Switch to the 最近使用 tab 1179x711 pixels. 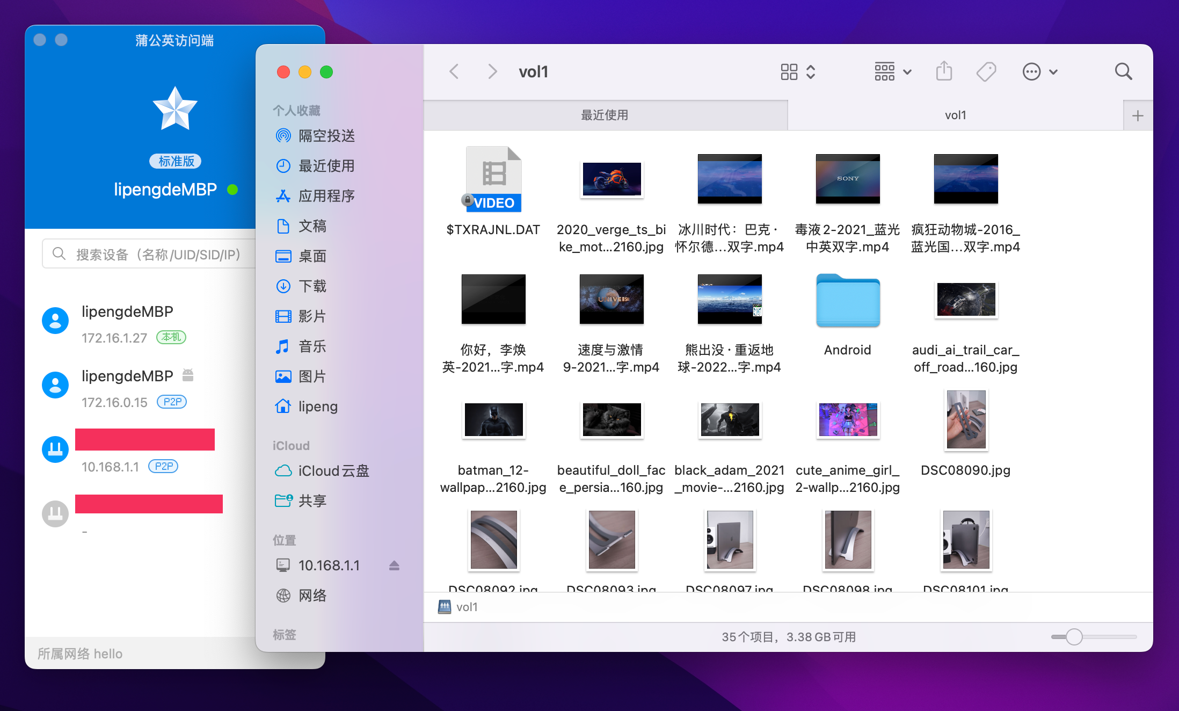(x=605, y=115)
